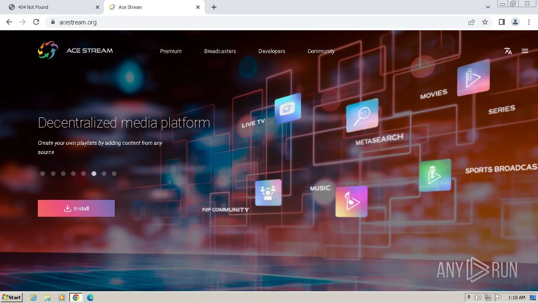Click the SERIES label

pyautogui.click(x=501, y=110)
